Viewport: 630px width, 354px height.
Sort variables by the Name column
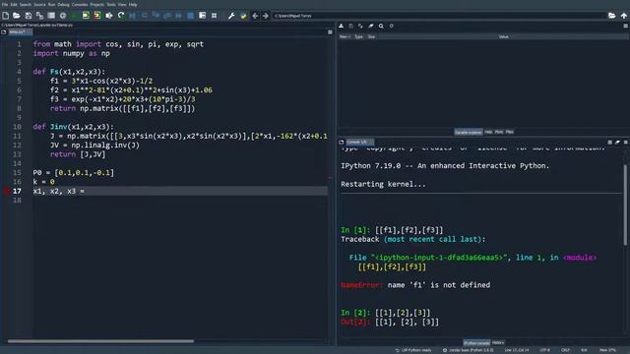pyautogui.click(x=345, y=36)
